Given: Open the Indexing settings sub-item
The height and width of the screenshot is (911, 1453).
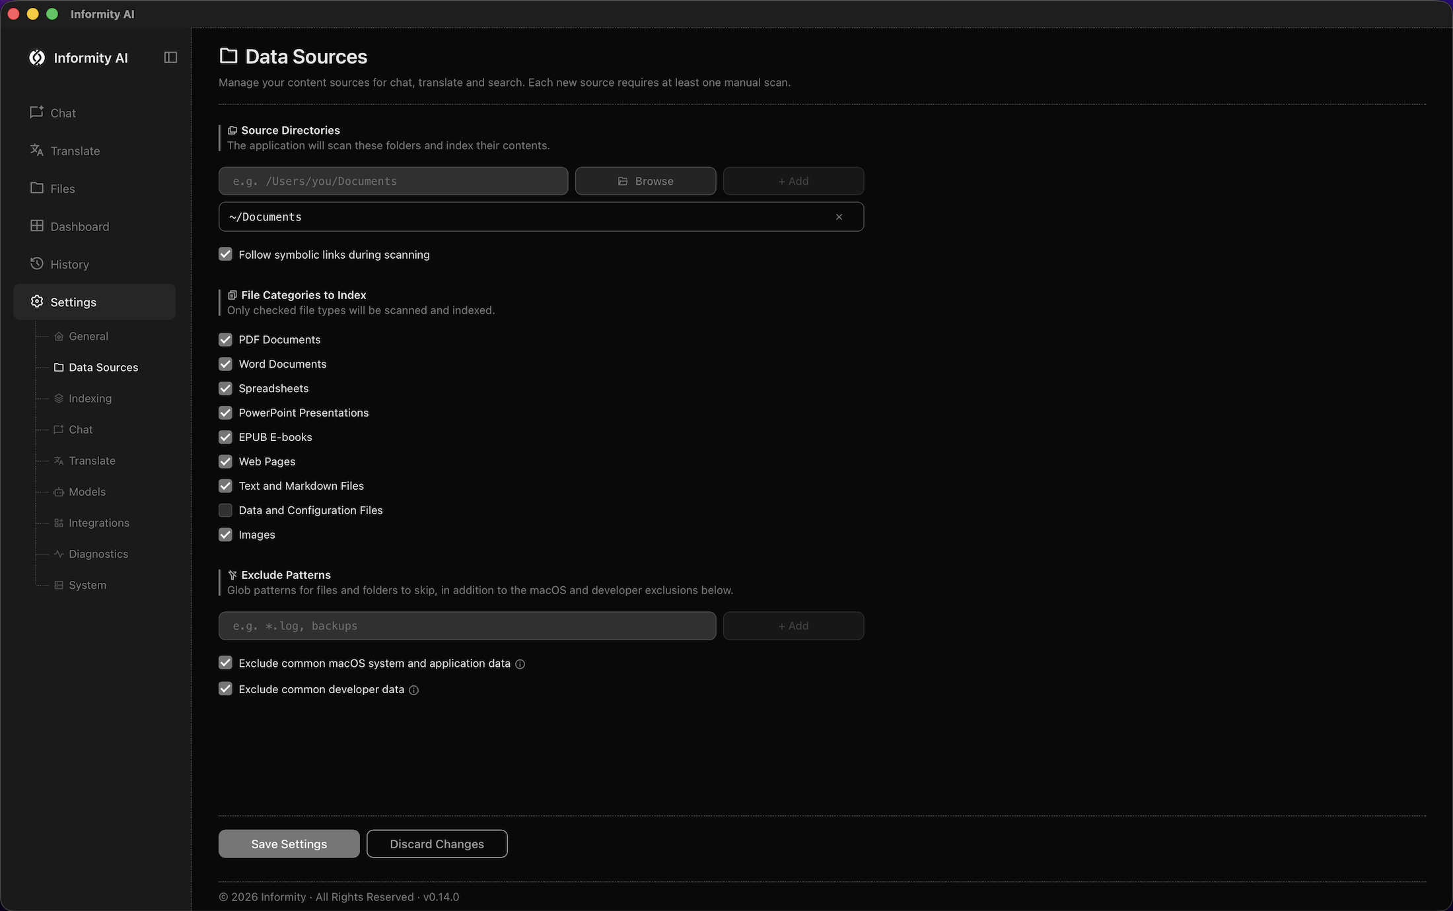Looking at the screenshot, I should [83, 398].
